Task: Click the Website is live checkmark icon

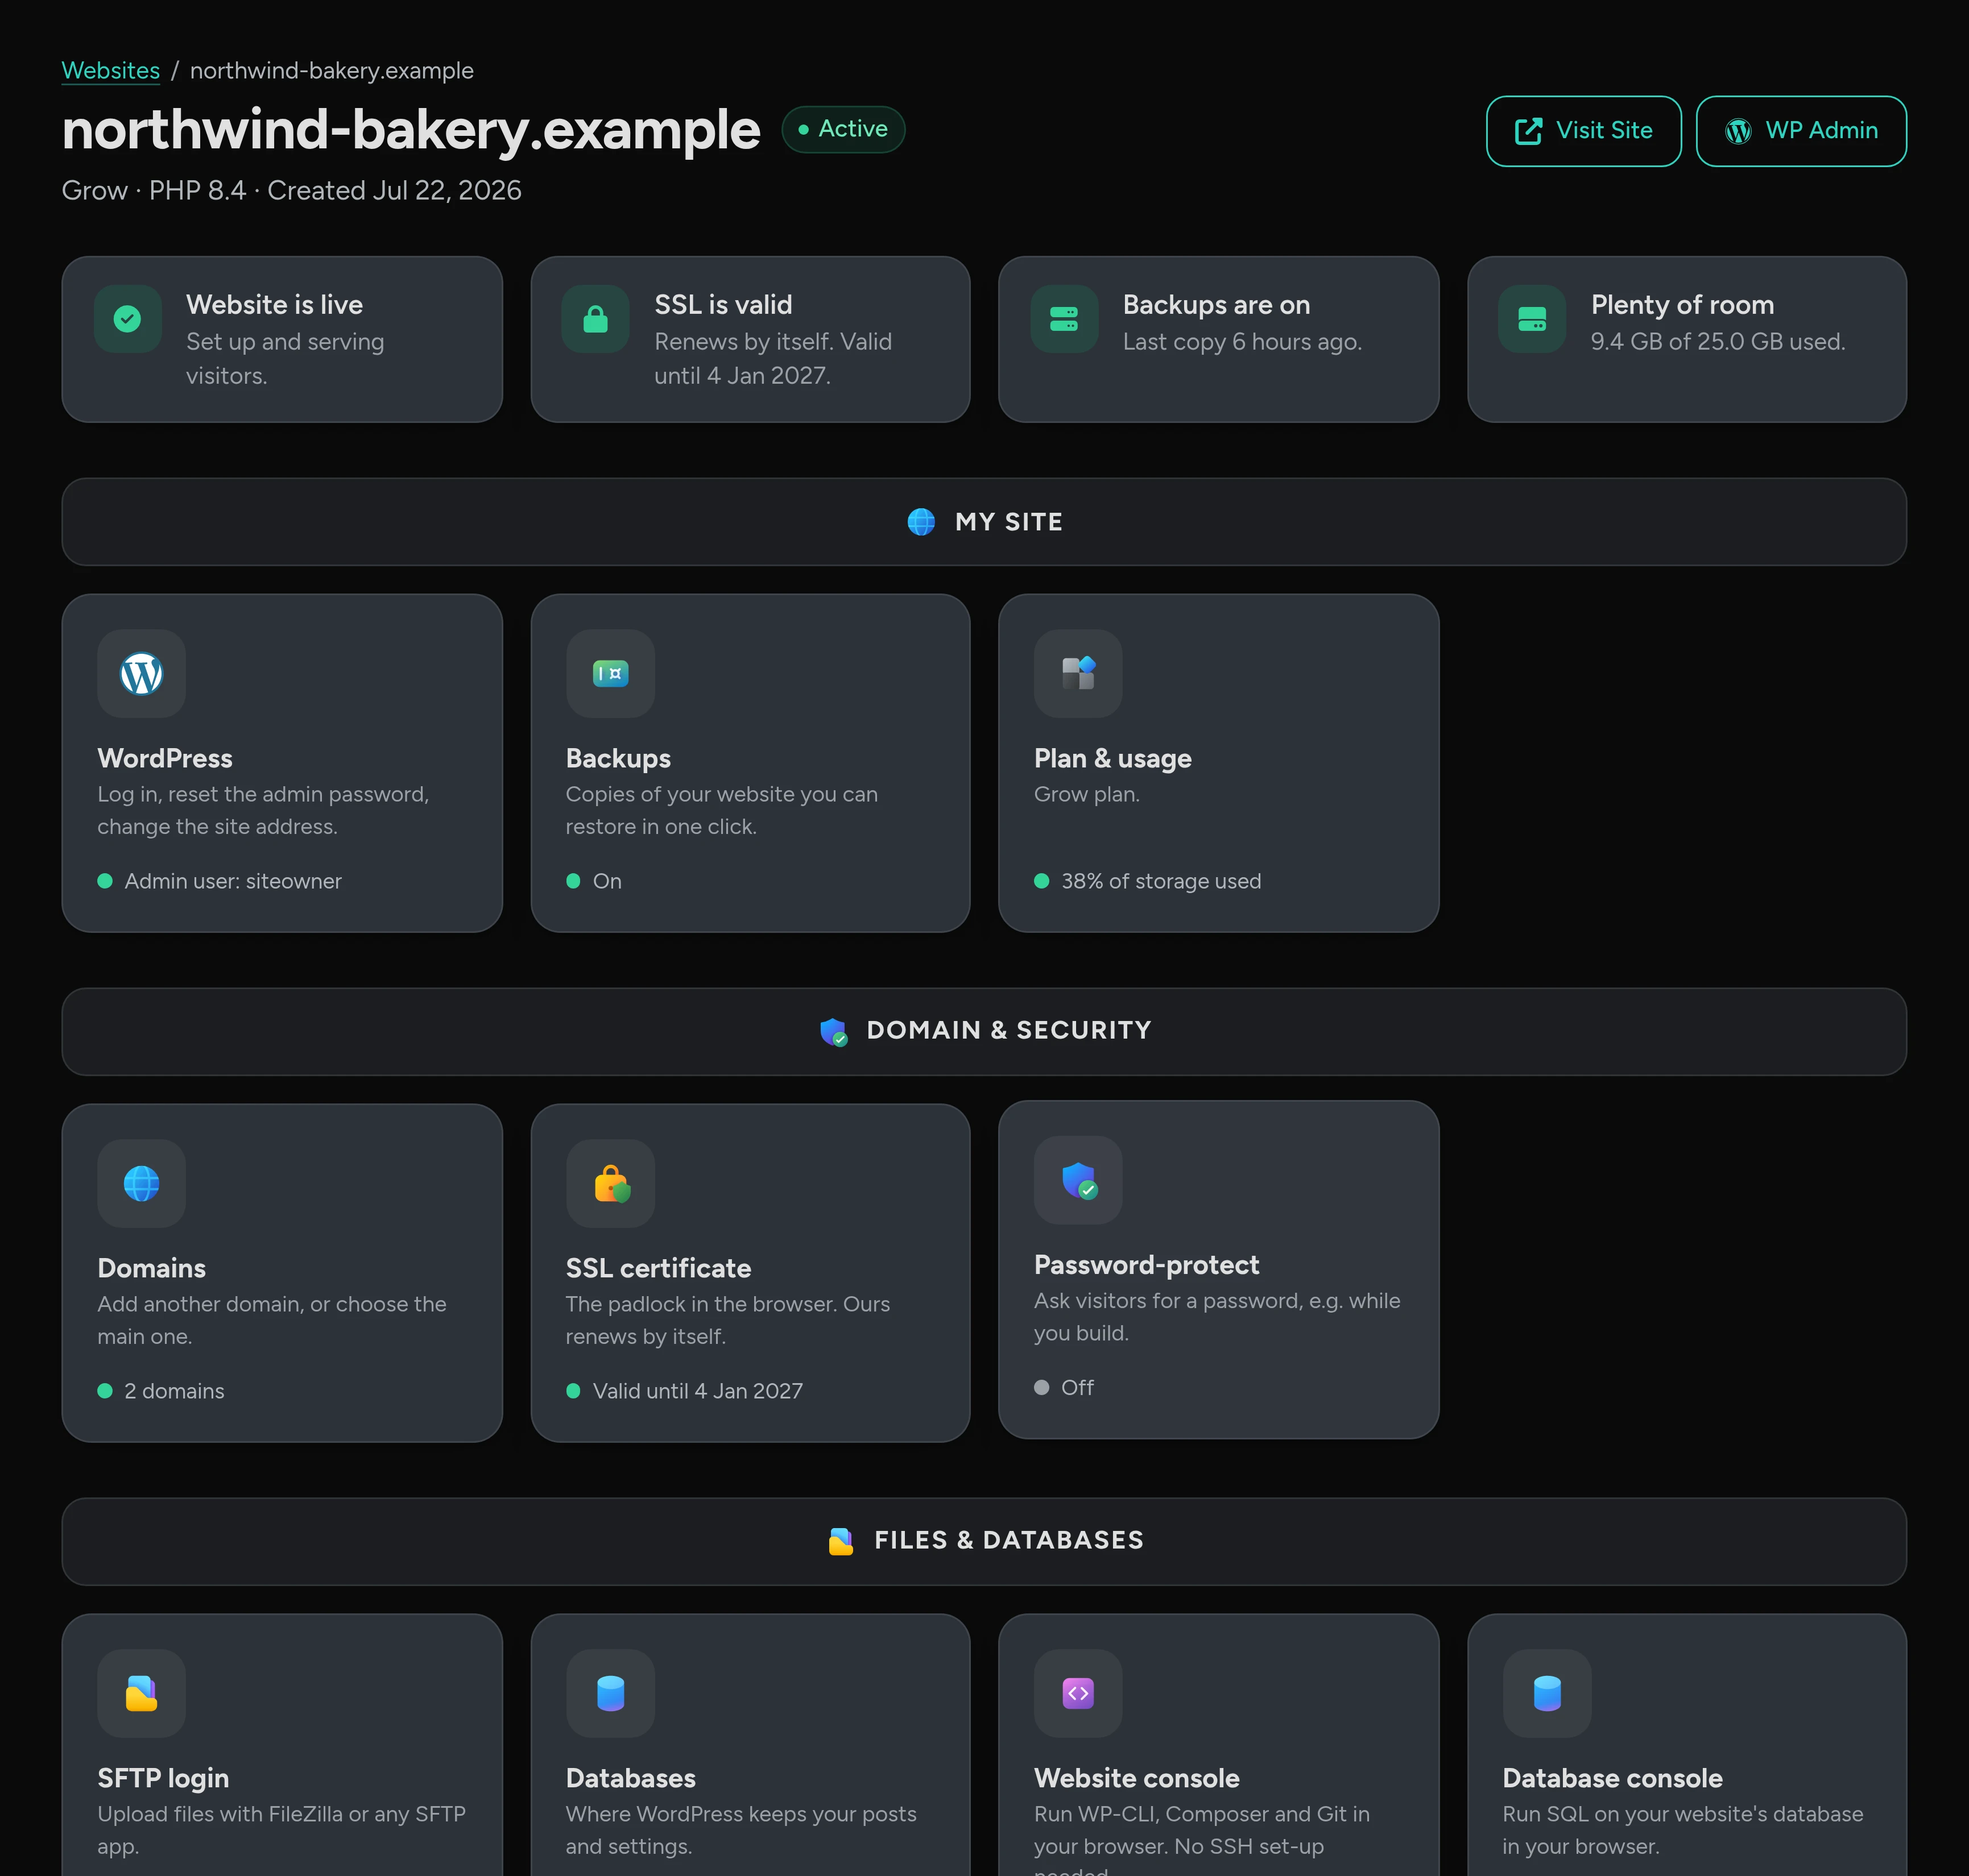Action: [x=127, y=319]
